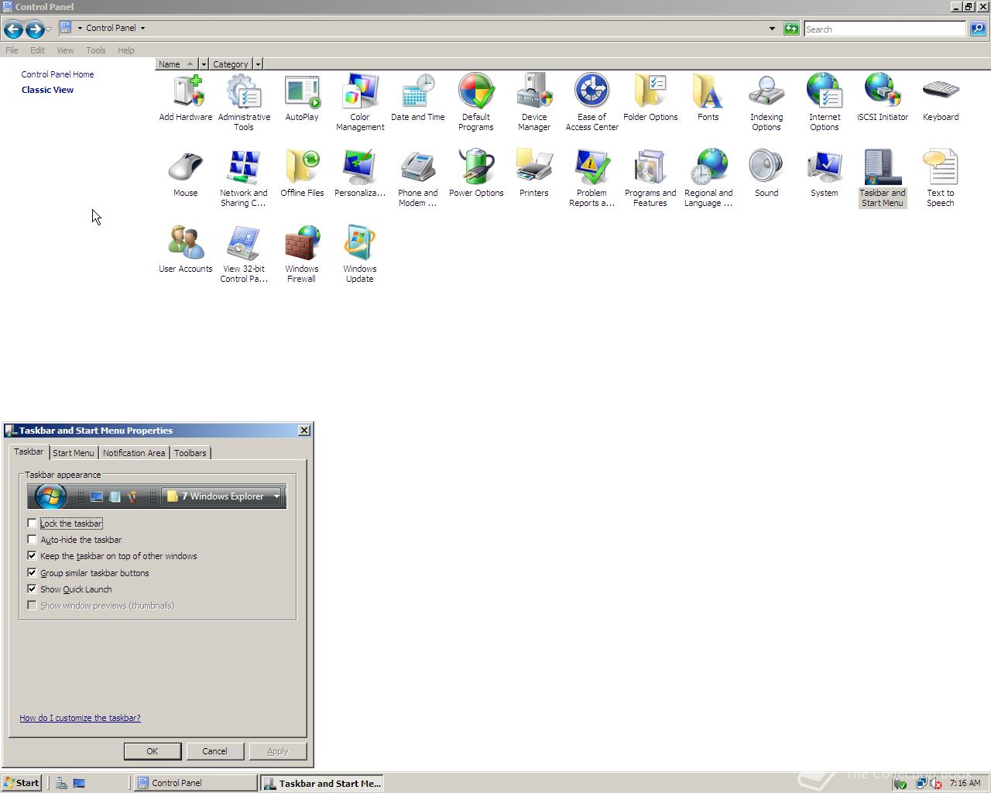Open Sound settings
The width and height of the screenshot is (991, 793).
(766, 173)
